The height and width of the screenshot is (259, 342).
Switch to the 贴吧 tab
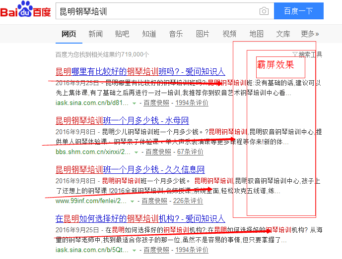pyautogui.click(x=122, y=34)
